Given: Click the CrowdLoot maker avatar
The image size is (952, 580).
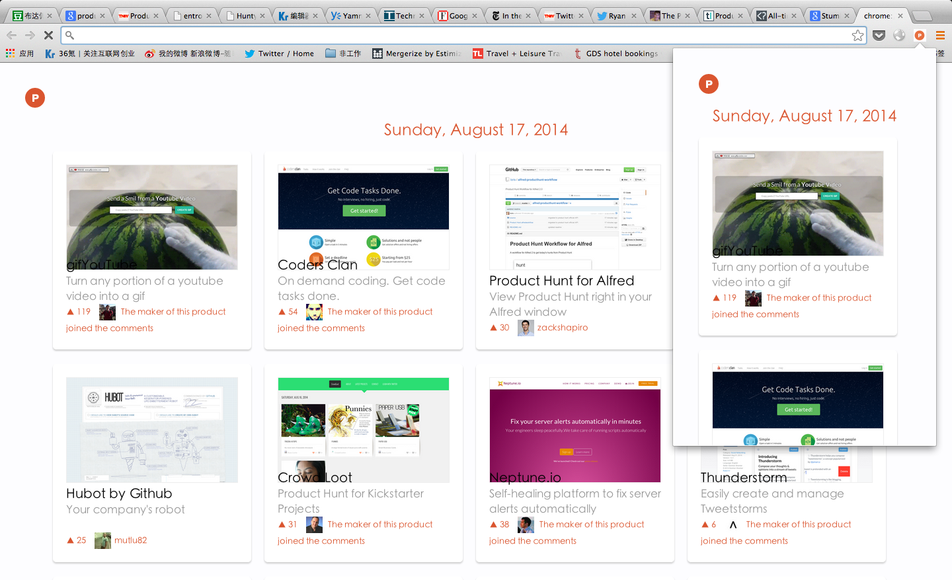Looking at the screenshot, I should [315, 525].
